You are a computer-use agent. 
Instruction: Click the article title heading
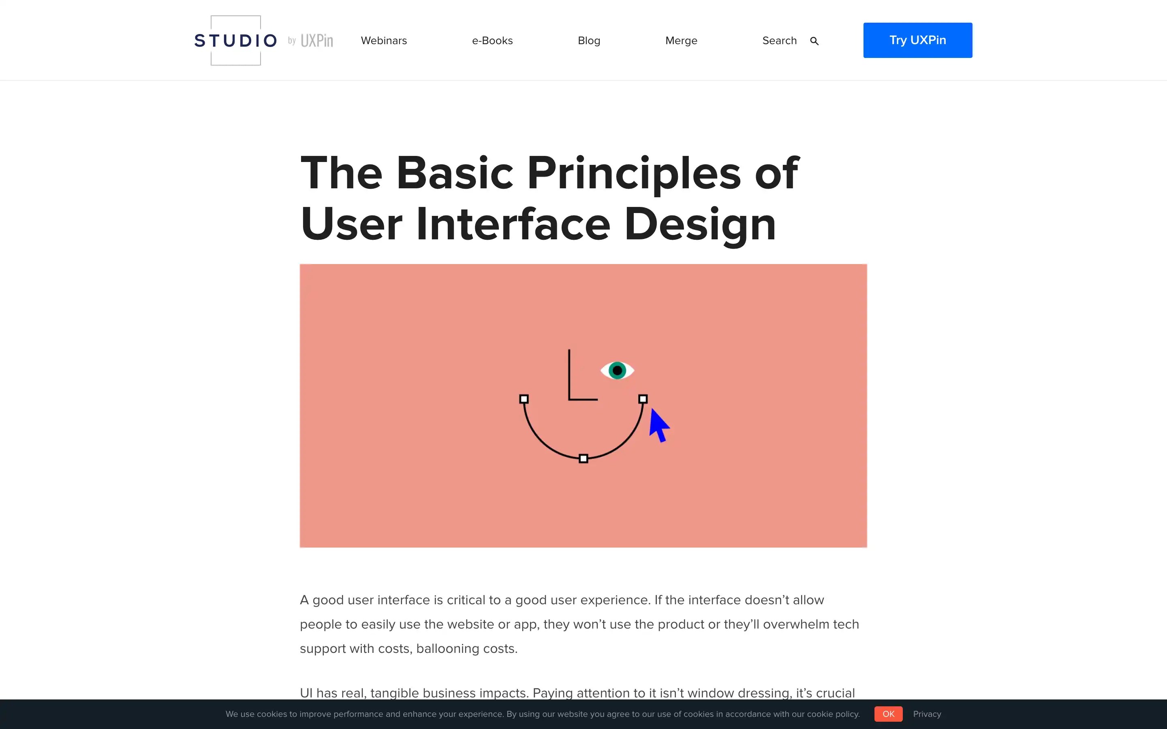pyautogui.click(x=549, y=198)
